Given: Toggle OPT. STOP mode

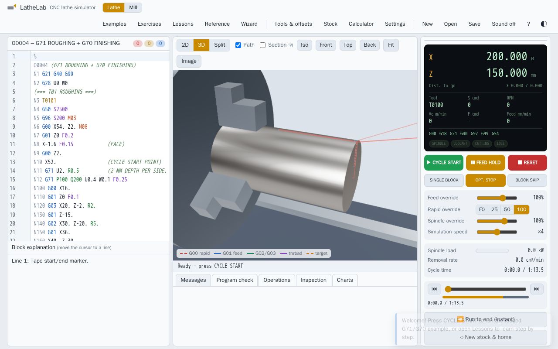Looking at the screenshot, I should 486,180.
